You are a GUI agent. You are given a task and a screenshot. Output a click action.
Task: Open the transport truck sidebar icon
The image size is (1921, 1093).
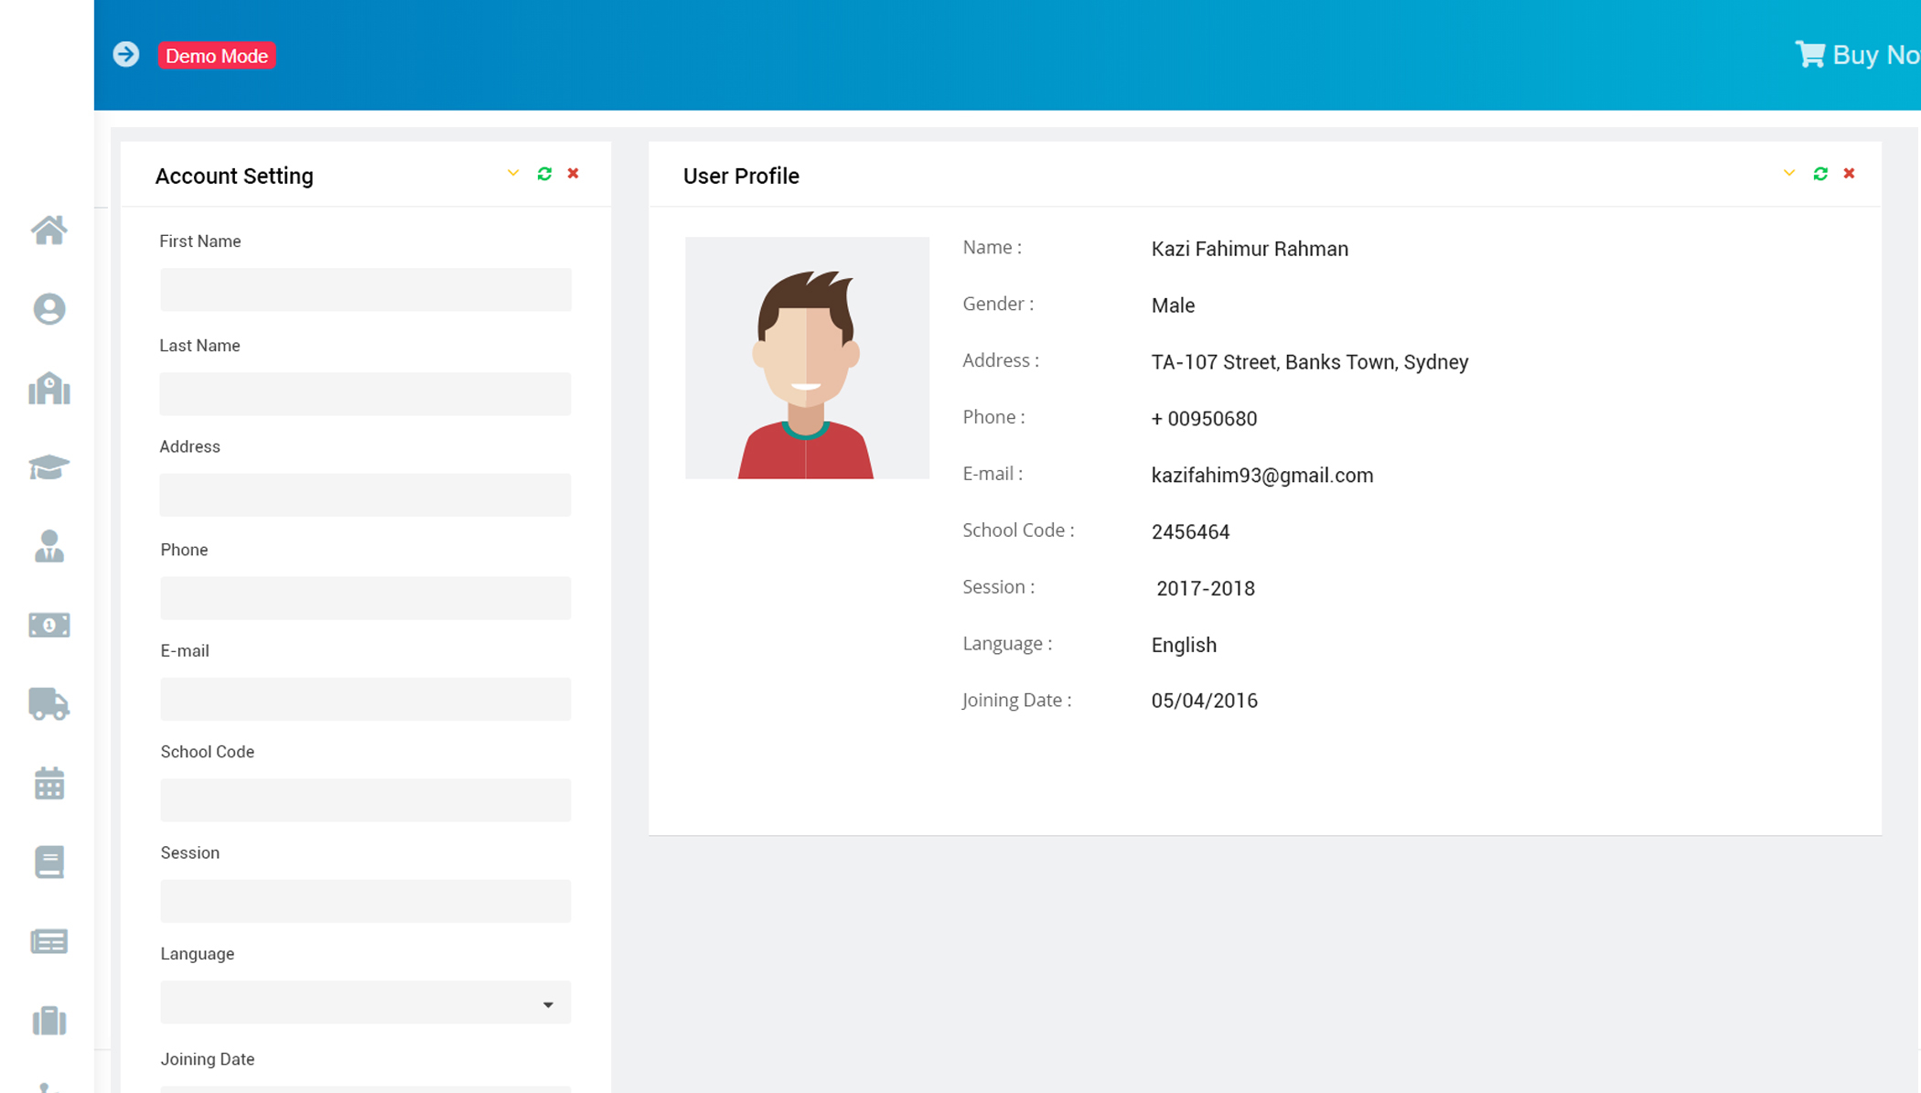pos(49,704)
